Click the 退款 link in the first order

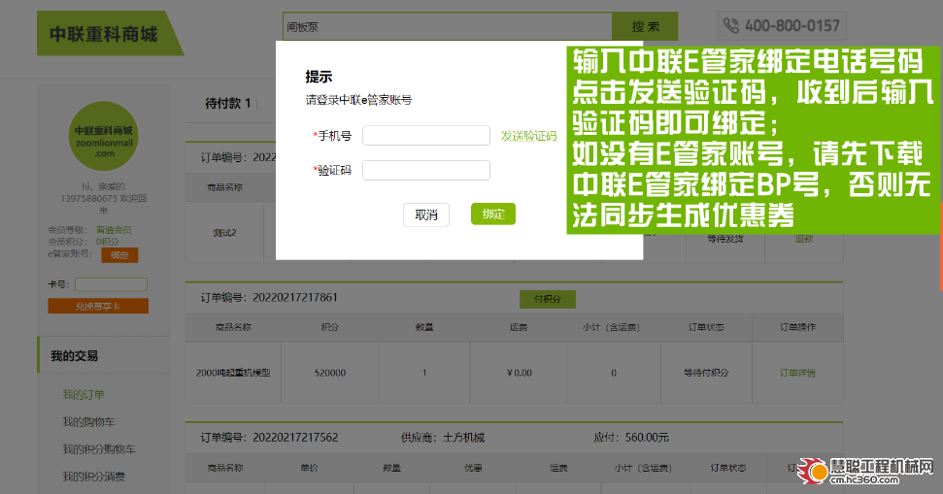pyautogui.click(x=804, y=239)
